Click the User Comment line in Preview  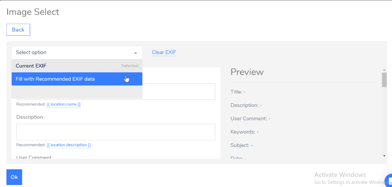(250, 118)
